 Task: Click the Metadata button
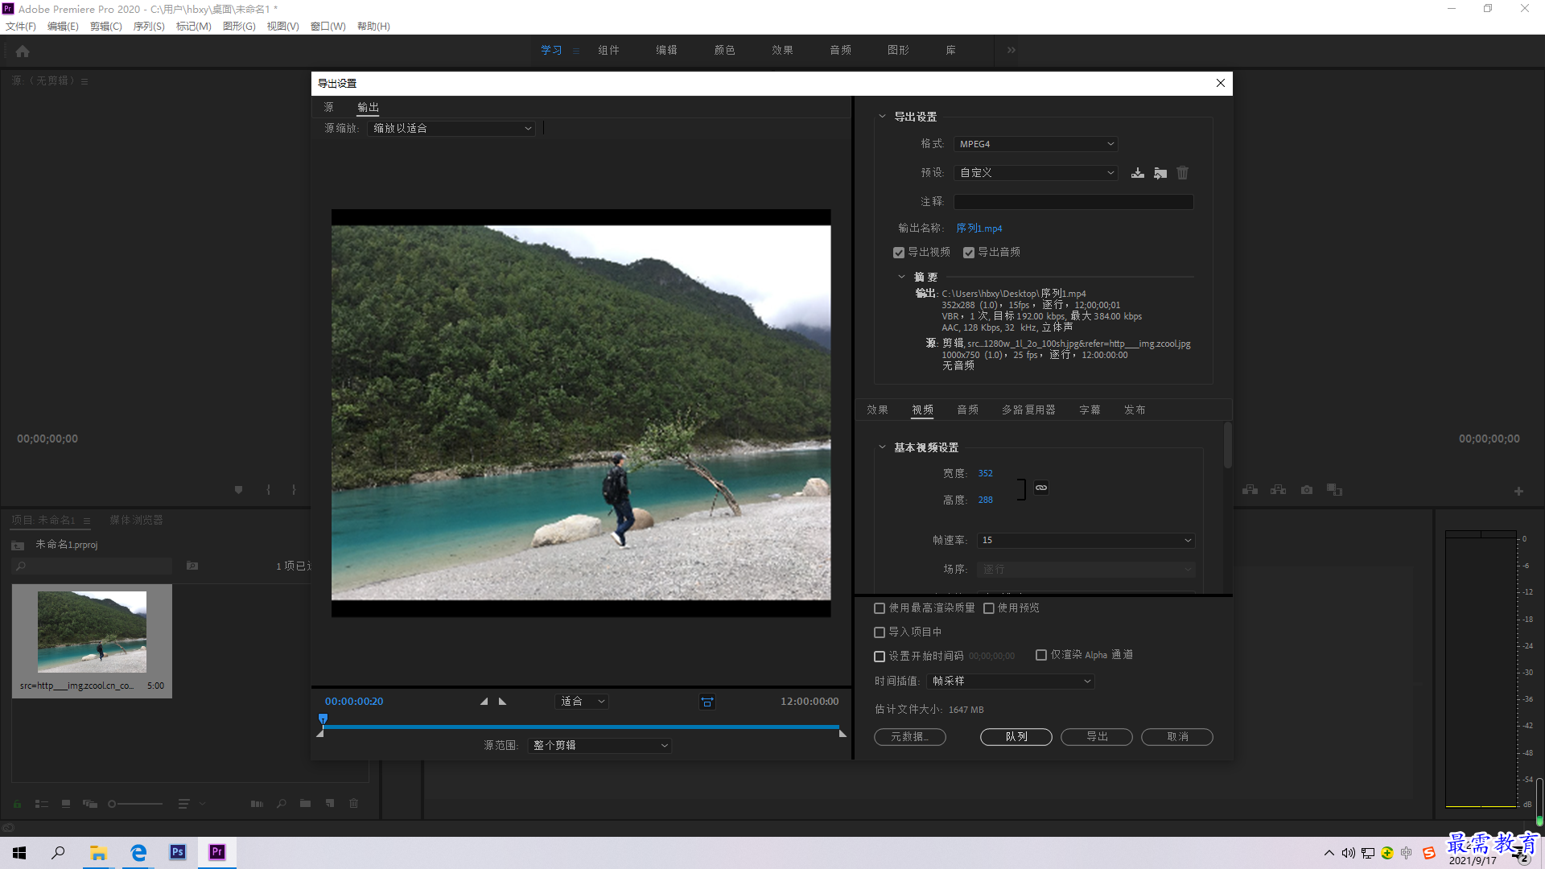click(x=910, y=737)
